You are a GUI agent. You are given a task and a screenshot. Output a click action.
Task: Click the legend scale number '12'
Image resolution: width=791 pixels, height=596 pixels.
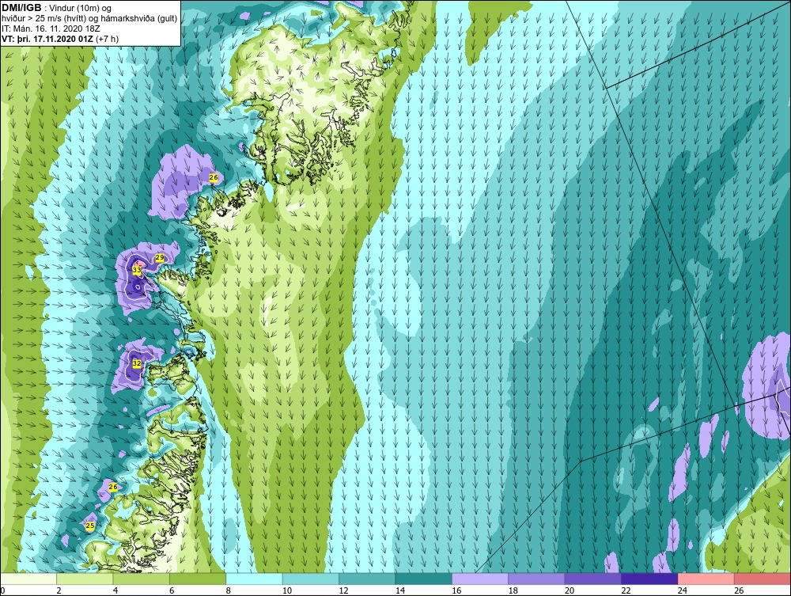pos(343,590)
